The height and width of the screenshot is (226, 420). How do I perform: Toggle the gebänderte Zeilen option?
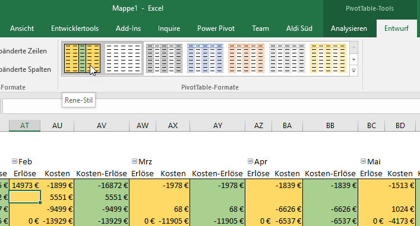click(24, 51)
